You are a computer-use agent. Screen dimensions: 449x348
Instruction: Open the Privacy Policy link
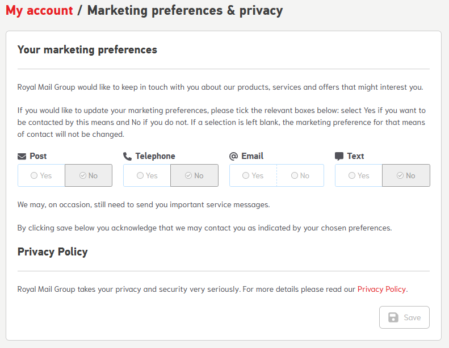tap(381, 290)
